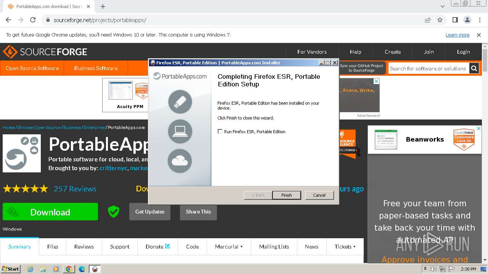Click Login on SourceForge

pyautogui.click(x=463, y=52)
